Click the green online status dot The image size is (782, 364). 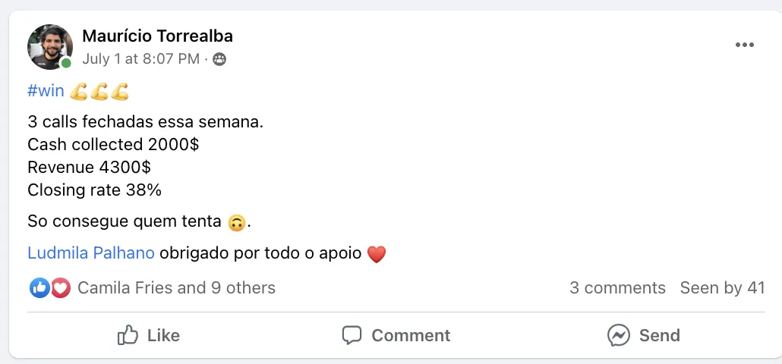coord(67,63)
